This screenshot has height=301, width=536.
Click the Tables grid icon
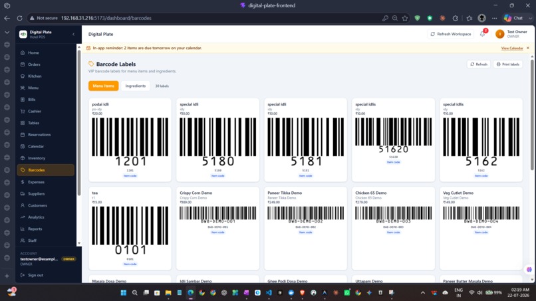23,123
